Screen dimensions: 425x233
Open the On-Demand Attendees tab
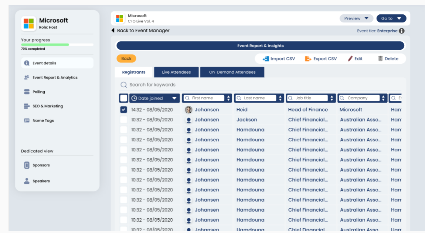coord(232,72)
